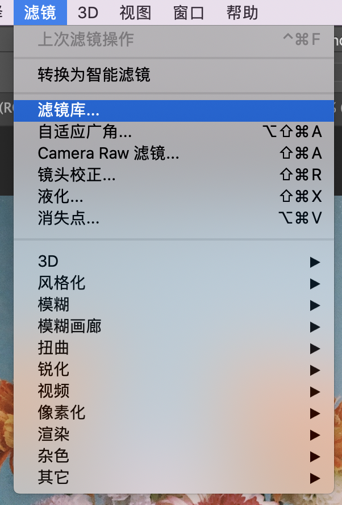Open the 视图 menu in menu bar
This screenshot has width=342, height=505.
point(135,12)
